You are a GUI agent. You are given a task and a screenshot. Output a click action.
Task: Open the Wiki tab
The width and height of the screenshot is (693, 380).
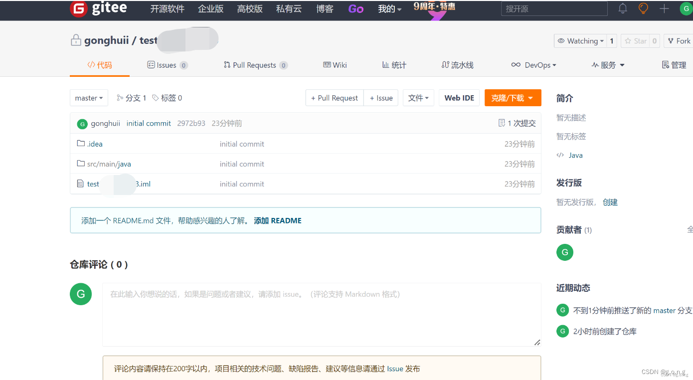point(335,65)
